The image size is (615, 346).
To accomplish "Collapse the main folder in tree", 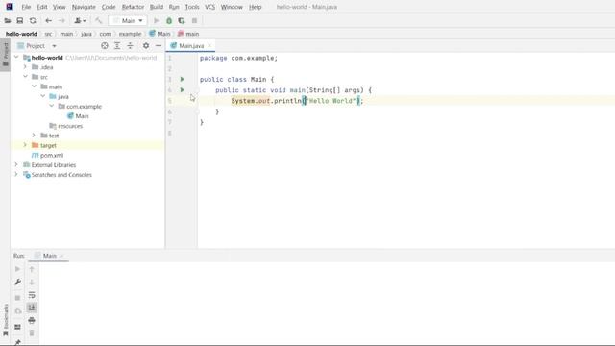I will pos(35,86).
